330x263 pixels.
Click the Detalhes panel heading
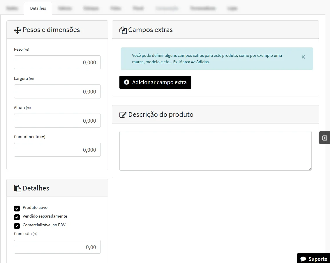click(x=36, y=188)
